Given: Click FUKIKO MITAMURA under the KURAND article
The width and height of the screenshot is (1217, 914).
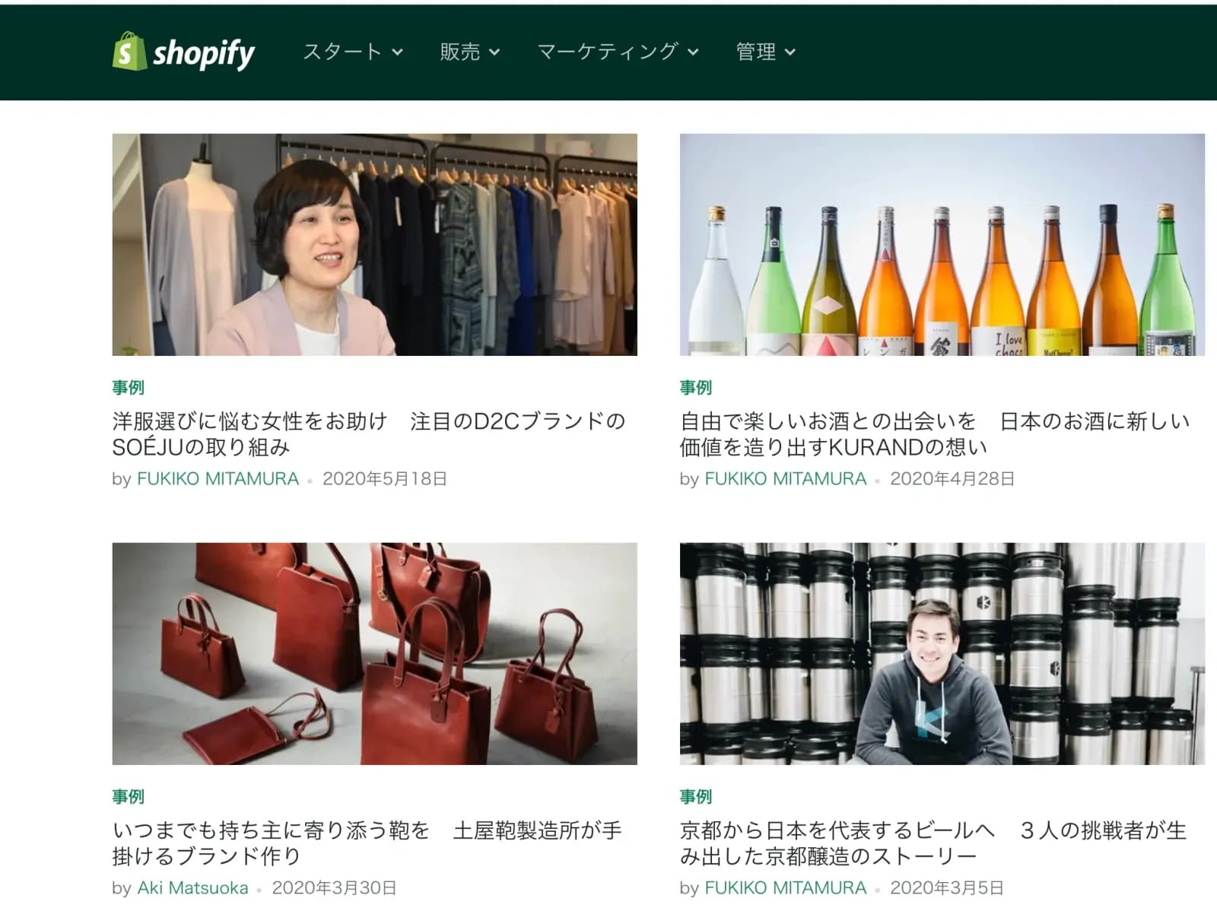Looking at the screenshot, I should tap(785, 479).
